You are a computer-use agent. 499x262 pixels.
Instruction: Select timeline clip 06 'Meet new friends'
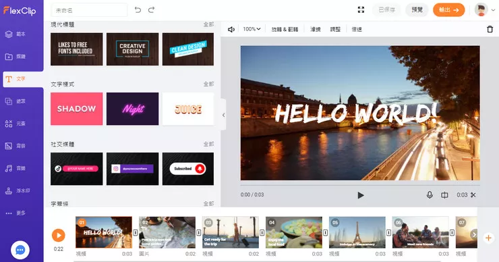click(x=420, y=232)
